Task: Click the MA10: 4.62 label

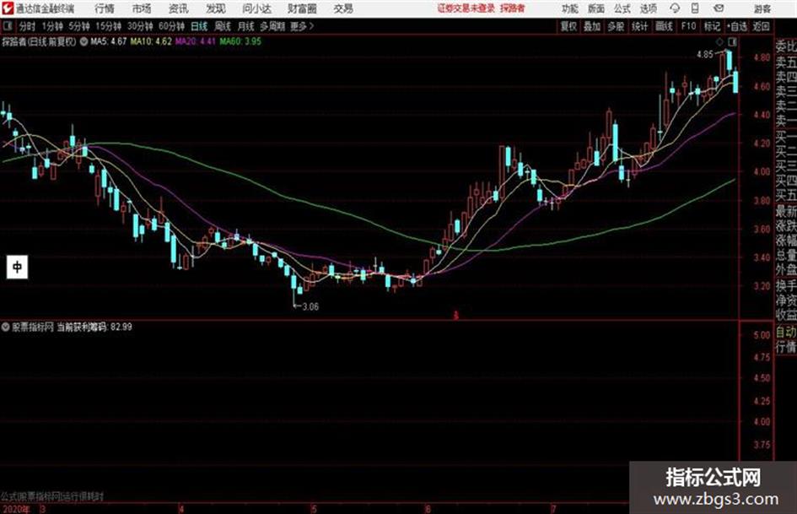Action: [151, 41]
